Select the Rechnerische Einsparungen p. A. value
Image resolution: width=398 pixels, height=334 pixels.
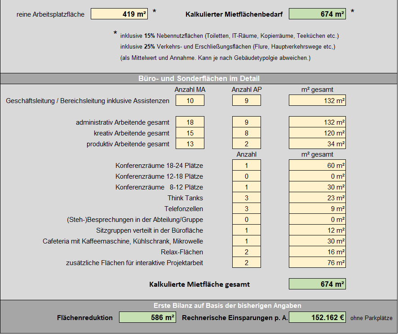coord(317,317)
